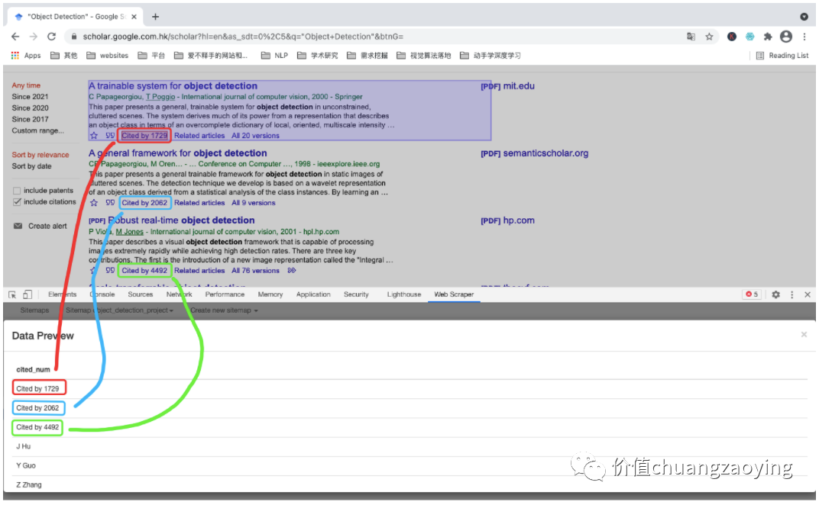
Task: Open the mit.edu PDF link
Action: [x=507, y=86]
